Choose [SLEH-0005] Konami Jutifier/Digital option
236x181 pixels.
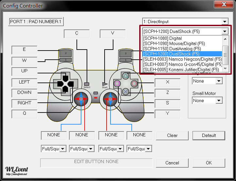[182, 69]
